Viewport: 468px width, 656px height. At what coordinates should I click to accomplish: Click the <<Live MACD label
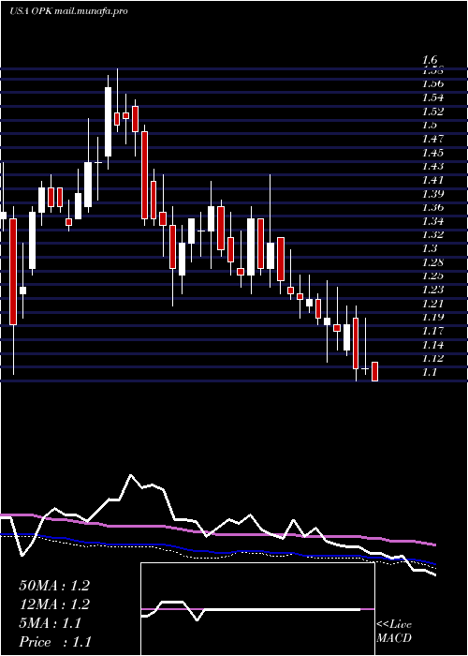[394, 632]
